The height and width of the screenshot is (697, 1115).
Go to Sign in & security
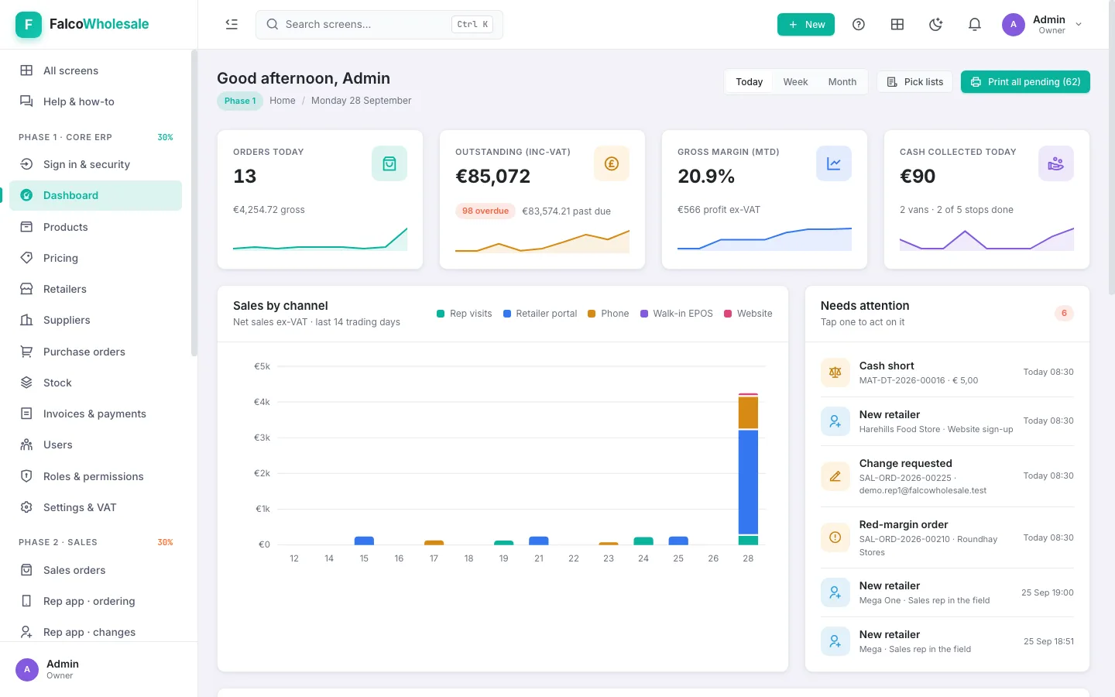pos(95,164)
